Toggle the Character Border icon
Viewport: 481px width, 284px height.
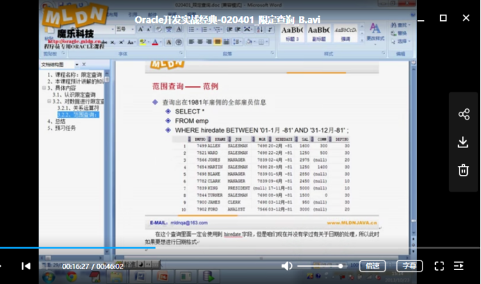pyautogui.click(x=179, y=29)
